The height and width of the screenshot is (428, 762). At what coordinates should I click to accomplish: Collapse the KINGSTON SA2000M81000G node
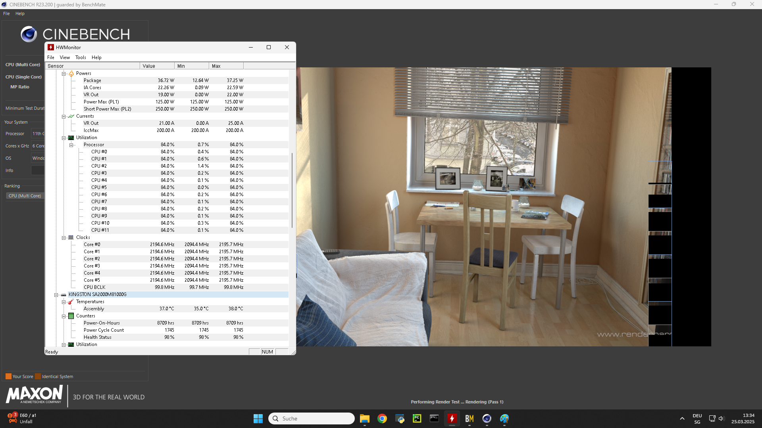pos(56,295)
